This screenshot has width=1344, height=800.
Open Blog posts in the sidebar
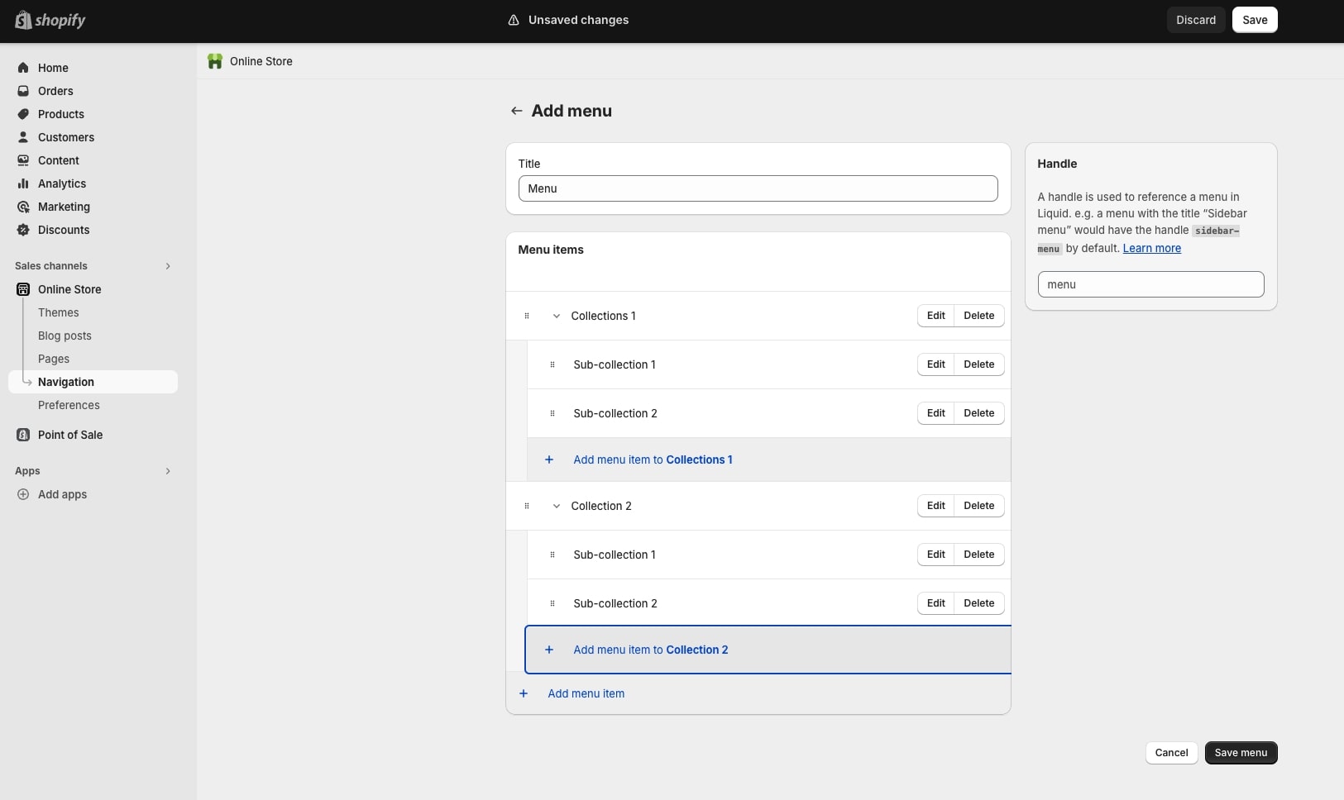click(x=65, y=336)
